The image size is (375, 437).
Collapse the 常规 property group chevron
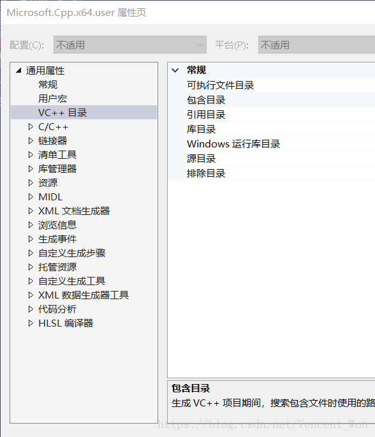click(175, 70)
